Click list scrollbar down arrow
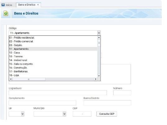167x125 pixels. point(99,76)
